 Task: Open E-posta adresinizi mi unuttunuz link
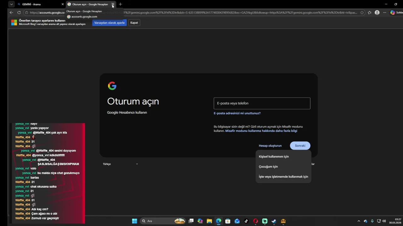(x=237, y=113)
